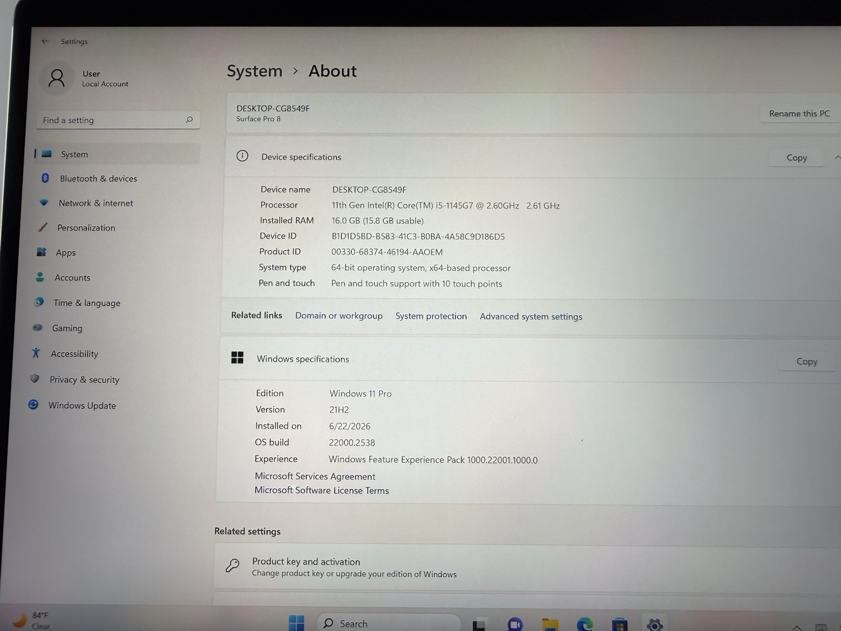Click the Windows Update sync icon

pos(33,404)
